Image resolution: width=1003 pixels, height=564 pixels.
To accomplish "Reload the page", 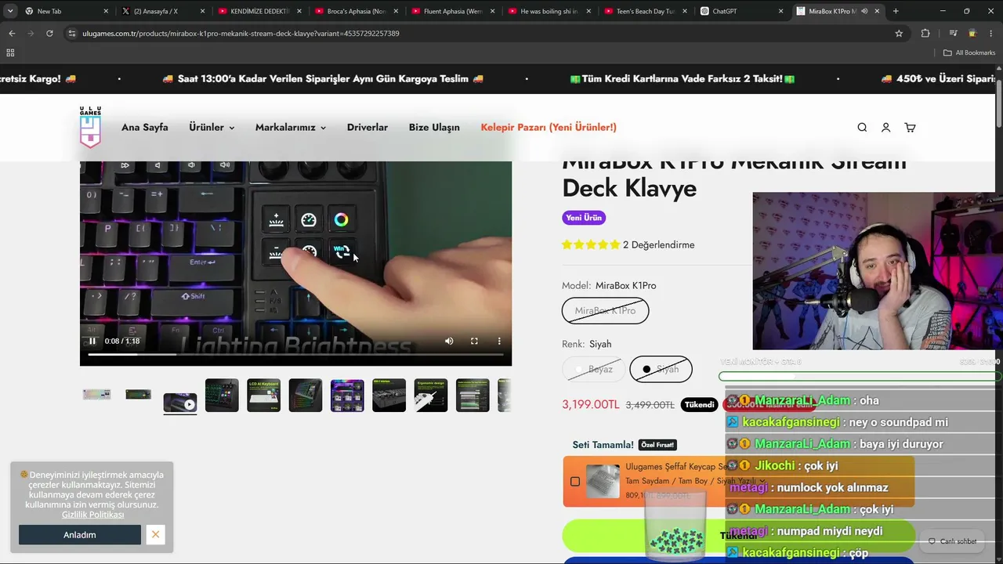I will pos(49,34).
